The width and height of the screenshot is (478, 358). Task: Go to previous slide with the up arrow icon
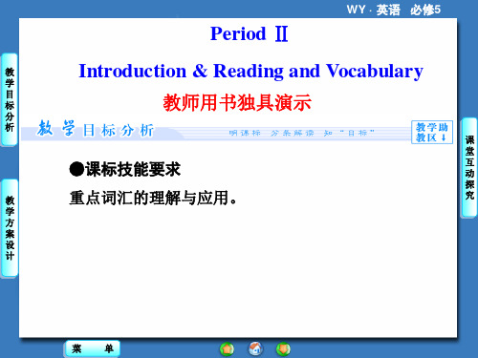coord(227,349)
